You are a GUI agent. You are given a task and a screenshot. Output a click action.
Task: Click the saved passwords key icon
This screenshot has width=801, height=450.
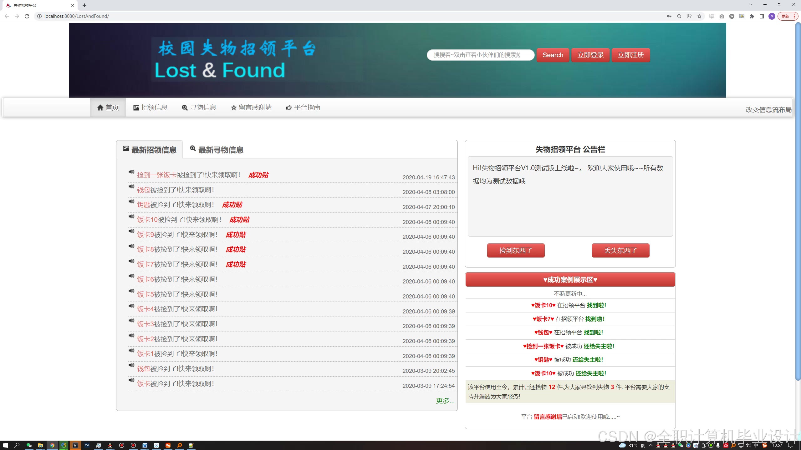[669, 16]
